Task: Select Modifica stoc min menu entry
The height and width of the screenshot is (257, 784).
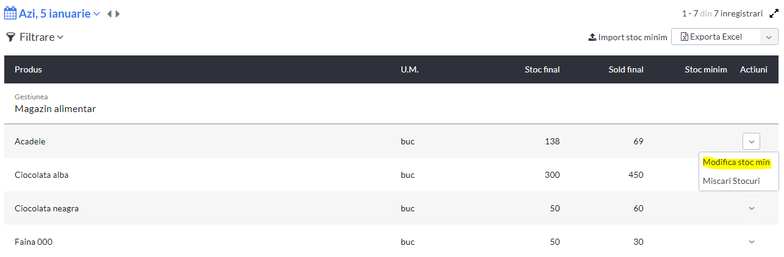Action: (x=736, y=162)
